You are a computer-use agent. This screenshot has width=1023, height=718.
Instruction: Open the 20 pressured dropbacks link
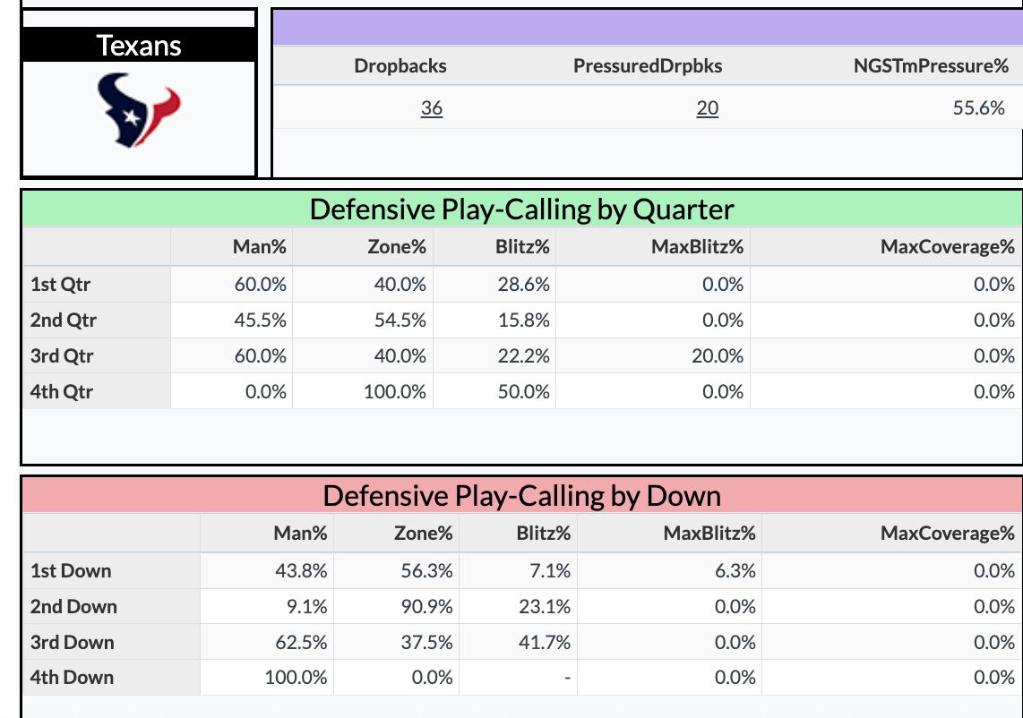708,107
